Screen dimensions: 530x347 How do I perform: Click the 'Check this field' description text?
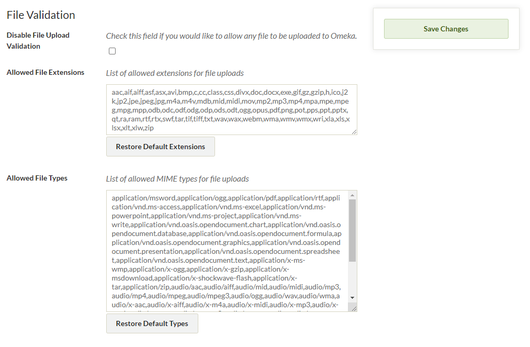pos(231,36)
